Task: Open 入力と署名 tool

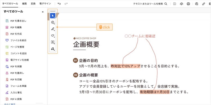Action: click(14, 93)
